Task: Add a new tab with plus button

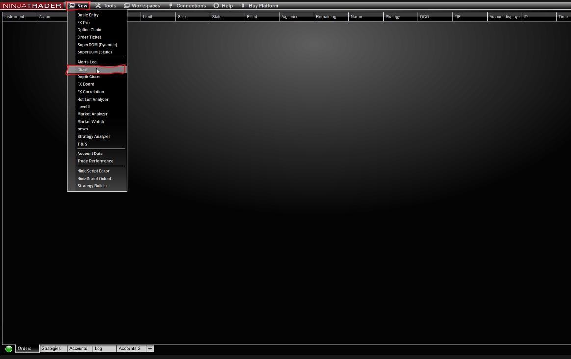Action: (150, 348)
